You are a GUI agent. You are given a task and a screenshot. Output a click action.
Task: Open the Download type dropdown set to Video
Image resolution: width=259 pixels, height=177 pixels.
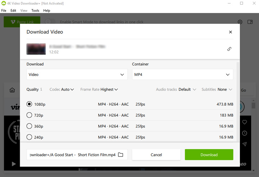(77, 74)
